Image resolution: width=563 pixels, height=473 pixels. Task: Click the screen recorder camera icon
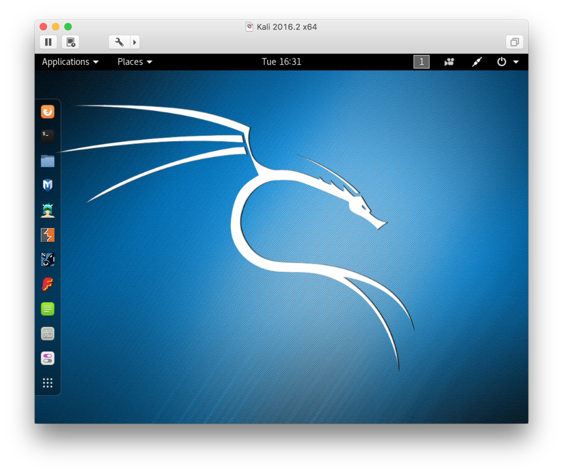click(449, 62)
